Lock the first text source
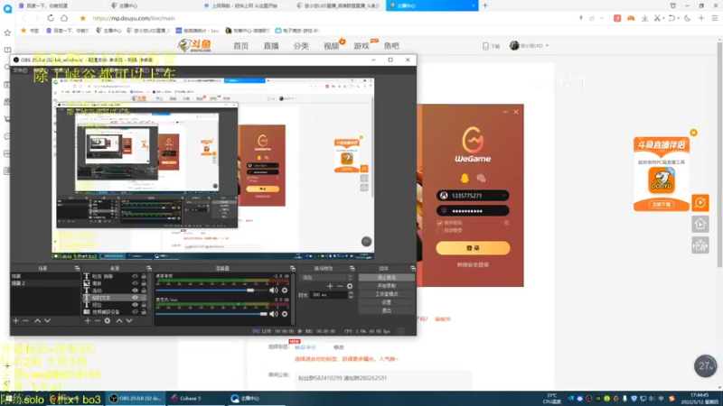The width and height of the screenshot is (723, 406). pyautogui.click(x=144, y=276)
